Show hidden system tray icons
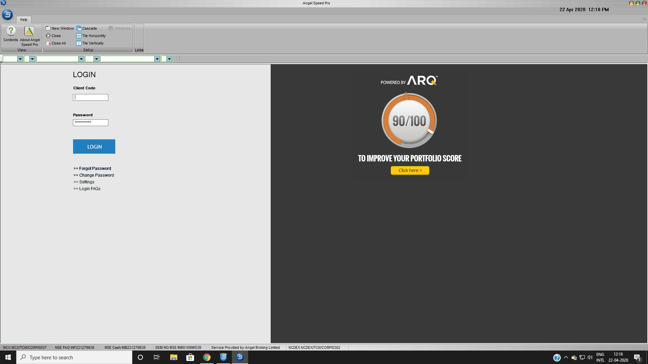Viewport: 648px width, 364px height. tap(566, 357)
